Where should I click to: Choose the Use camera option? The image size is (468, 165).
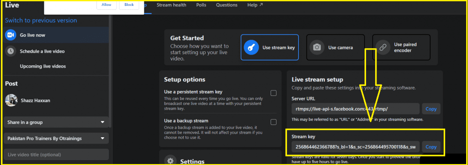(335, 47)
